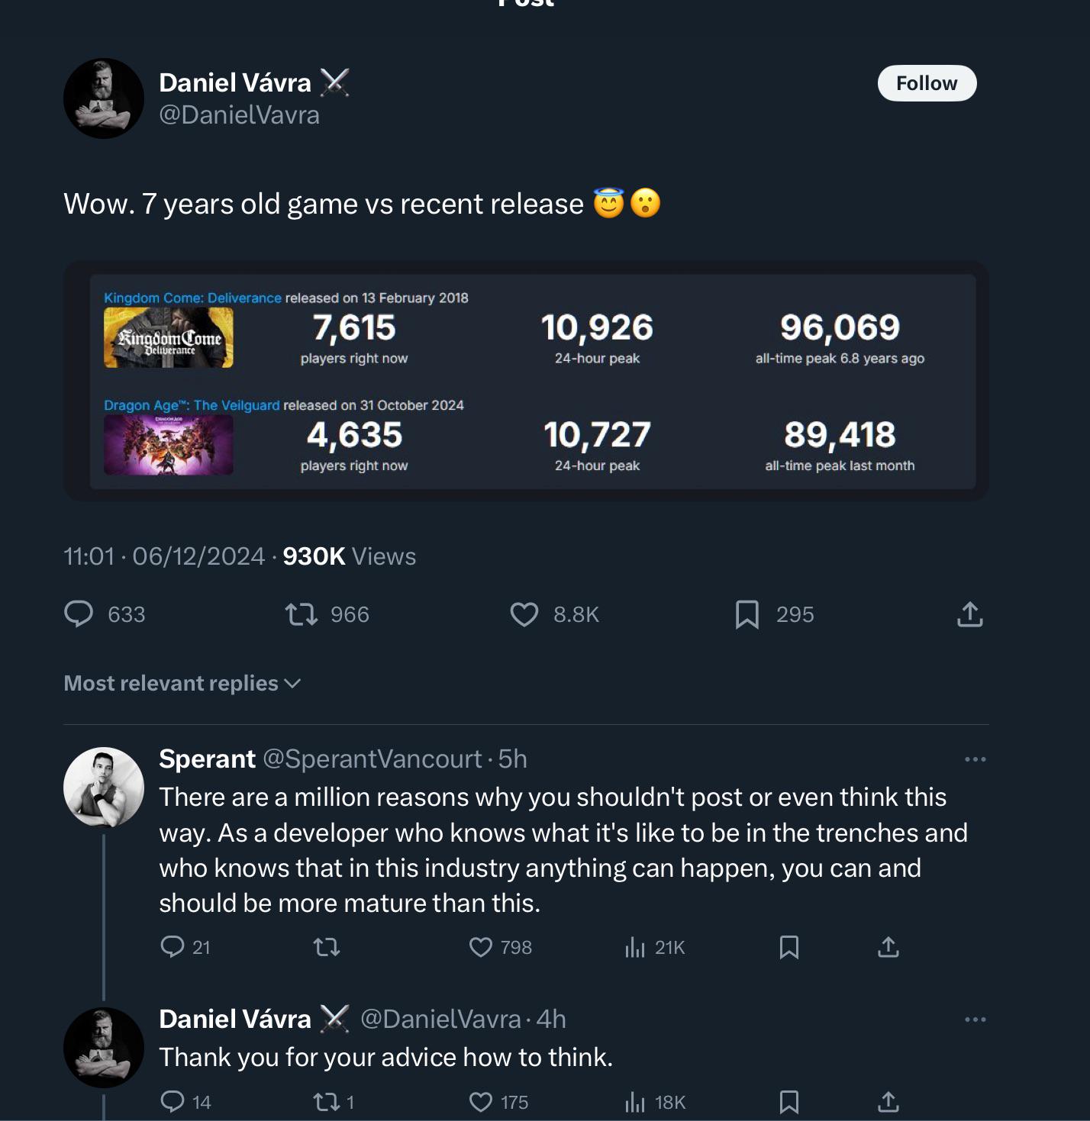Open the @DanielVavra handle in the post header
Screen dimensions: 1090x1121
pyautogui.click(x=240, y=115)
